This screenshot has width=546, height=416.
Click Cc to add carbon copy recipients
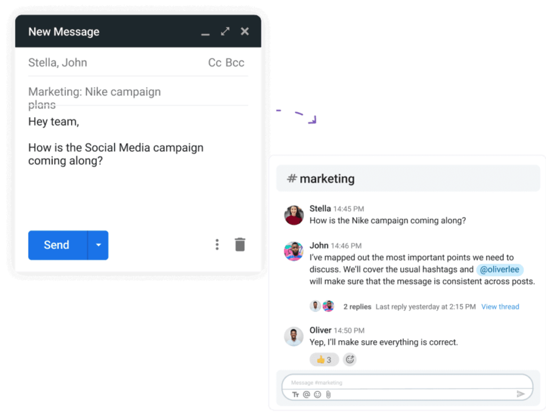click(x=214, y=62)
